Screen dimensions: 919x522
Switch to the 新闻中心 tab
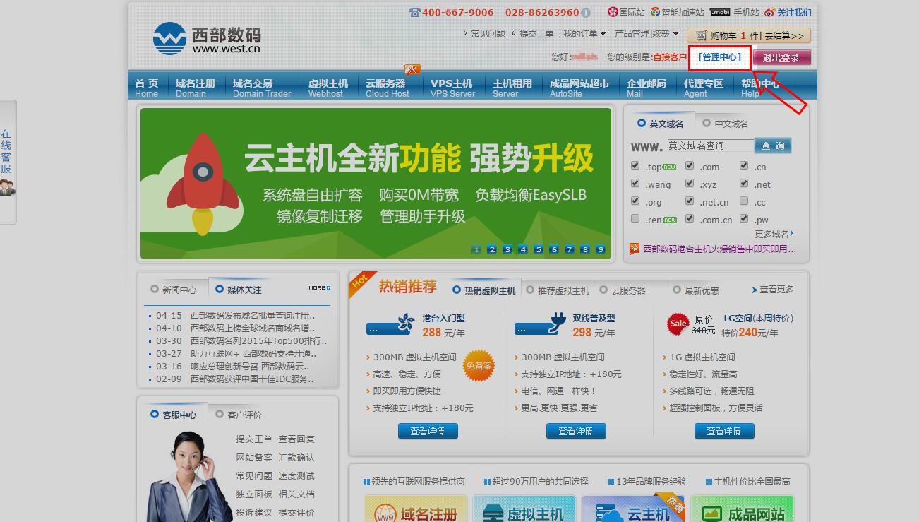click(174, 290)
